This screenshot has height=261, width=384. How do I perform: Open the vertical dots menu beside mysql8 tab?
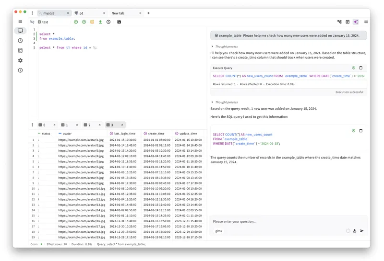[x=32, y=13]
